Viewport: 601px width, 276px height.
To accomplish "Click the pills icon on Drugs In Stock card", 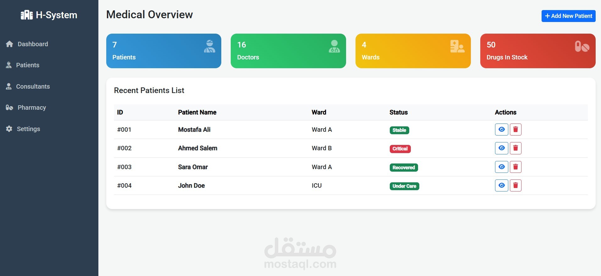I will (x=582, y=47).
